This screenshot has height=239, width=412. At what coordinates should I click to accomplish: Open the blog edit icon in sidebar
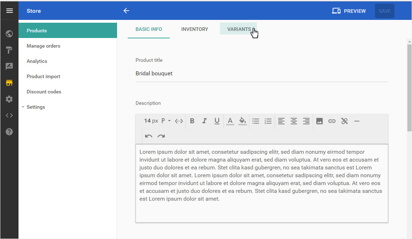tap(9, 66)
